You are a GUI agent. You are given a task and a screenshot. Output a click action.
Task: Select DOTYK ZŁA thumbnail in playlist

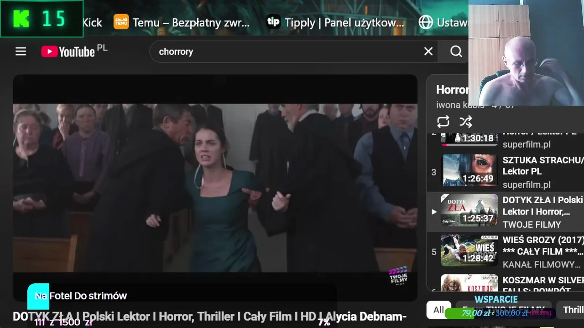(469, 210)
